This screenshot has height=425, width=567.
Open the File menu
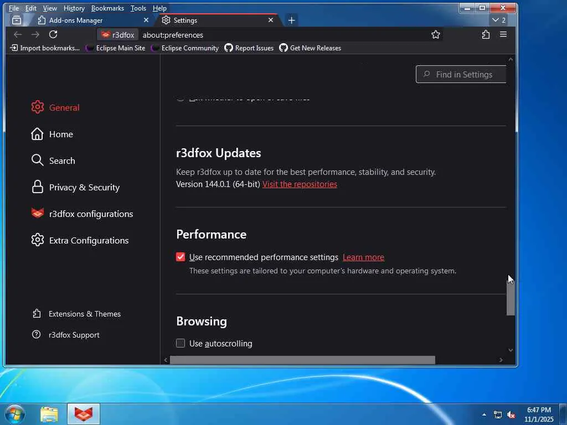(14, 8)
